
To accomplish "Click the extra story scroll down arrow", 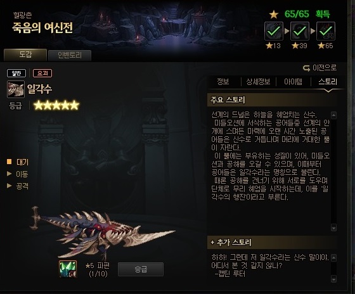I will pos(333,279).
